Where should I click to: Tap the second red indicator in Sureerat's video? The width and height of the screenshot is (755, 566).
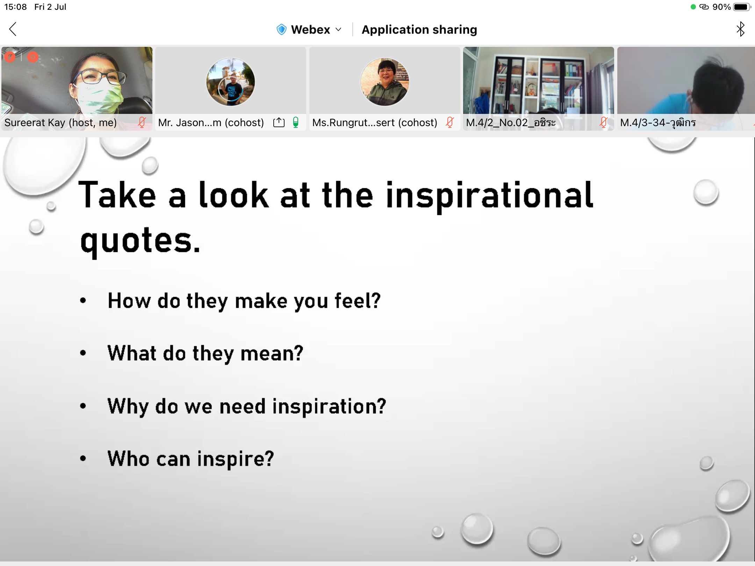tap(33, 57)
